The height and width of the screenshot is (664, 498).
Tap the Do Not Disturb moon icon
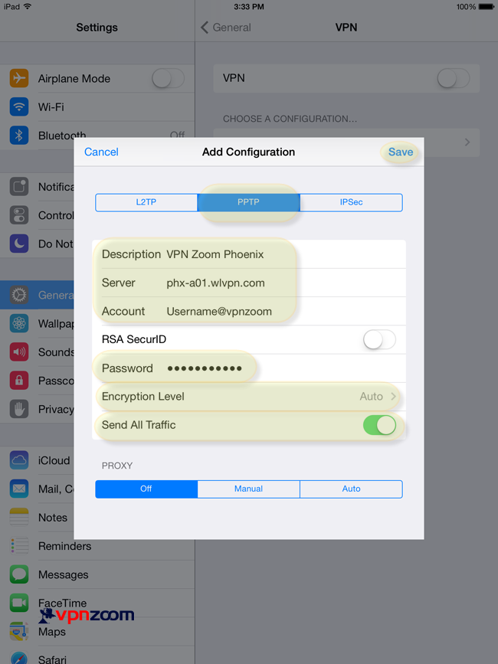click(x=19, y=244)
